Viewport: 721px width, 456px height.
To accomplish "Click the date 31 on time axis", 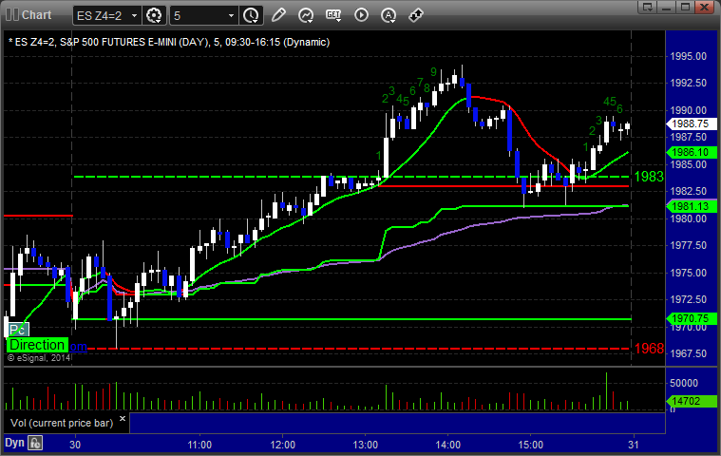I will [x=634, y=445].
